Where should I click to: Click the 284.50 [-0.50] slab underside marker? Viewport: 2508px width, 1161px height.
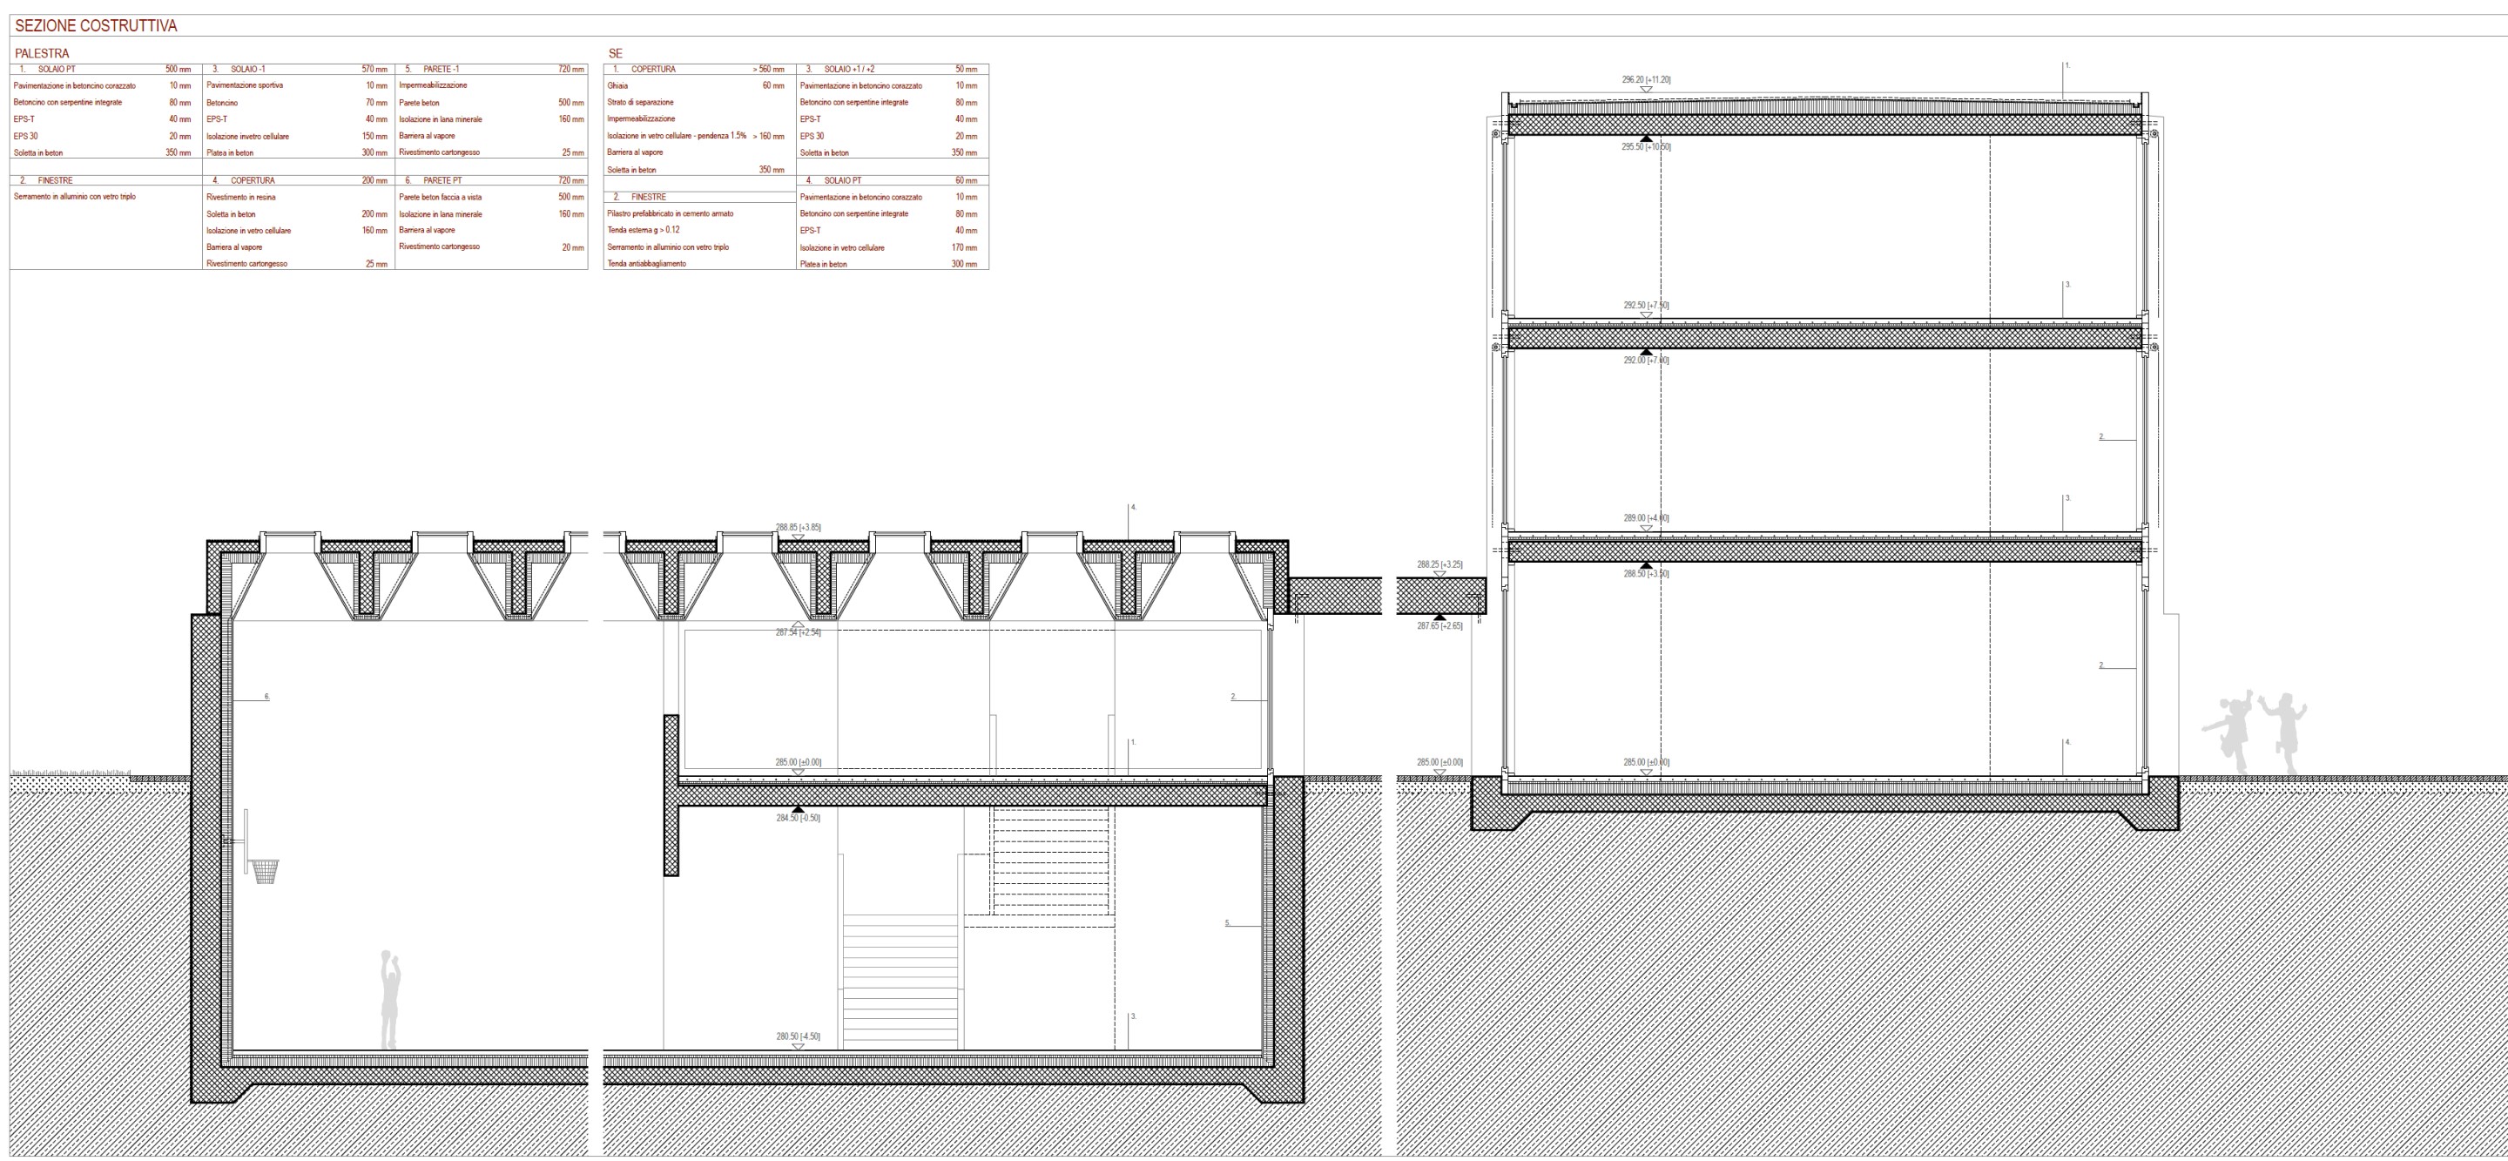pos(798,818)
